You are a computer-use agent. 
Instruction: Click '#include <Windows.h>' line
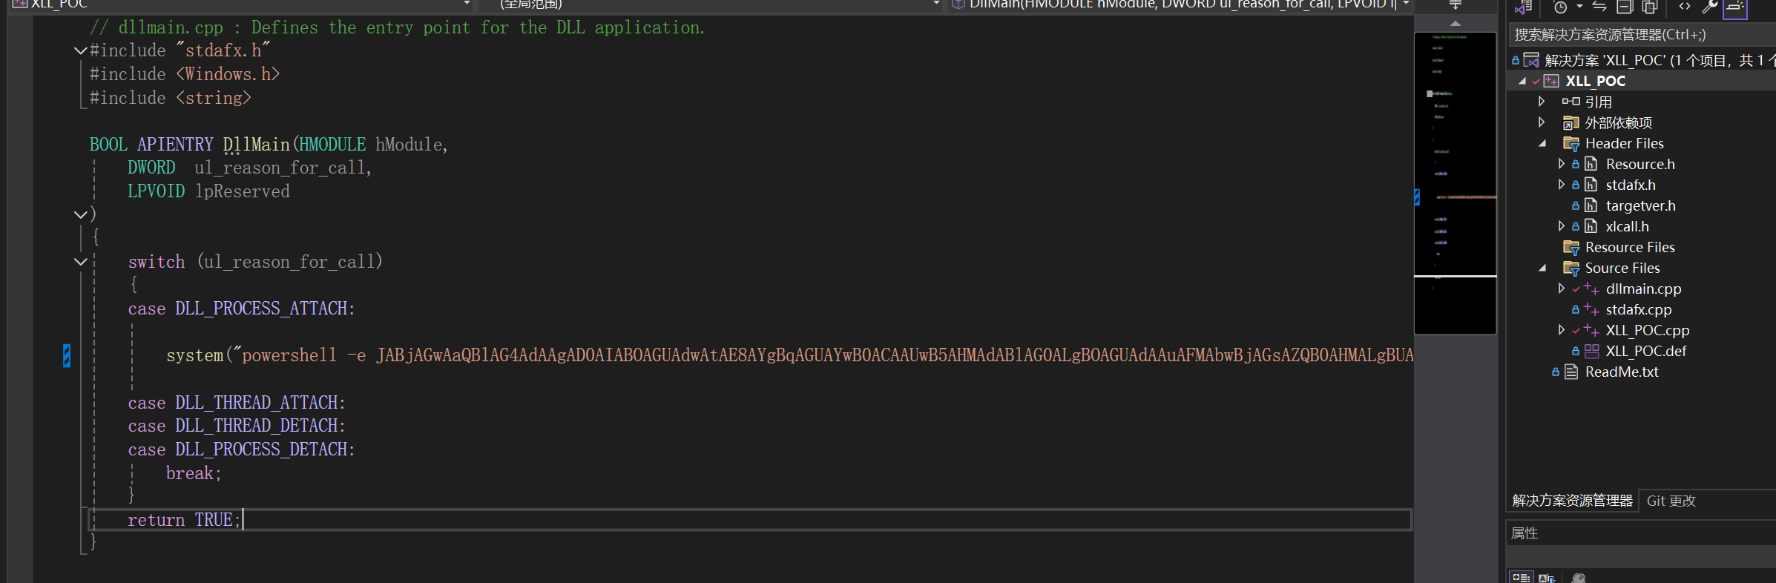[x=184, y=74]
